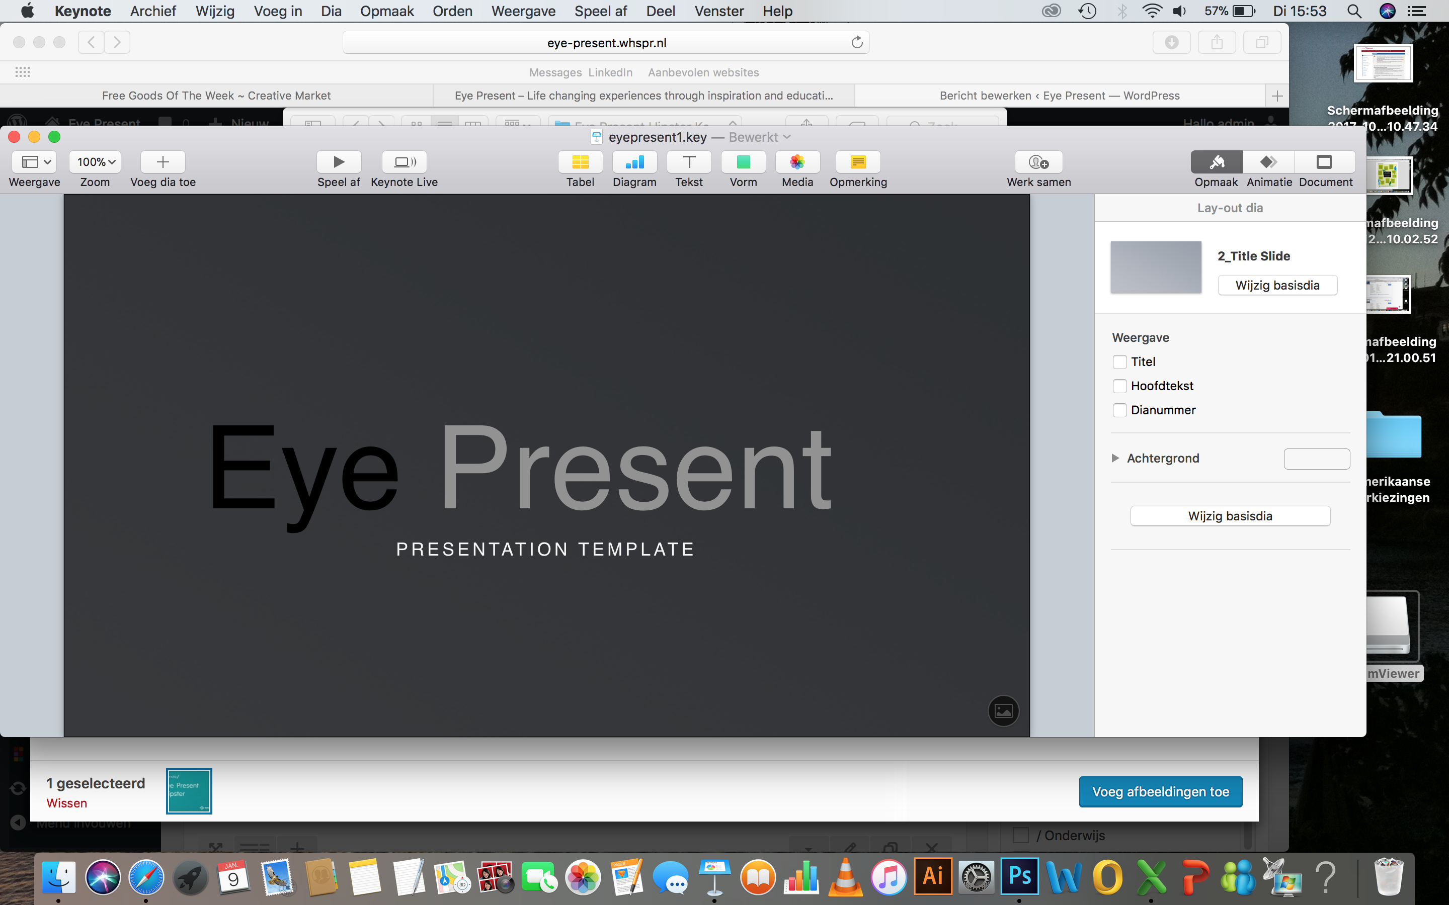The width and height of the screenshot is (1449, 905).
Task: Click the blue Voeg afbeeldingen toe button
Action: coord(1160,791)
